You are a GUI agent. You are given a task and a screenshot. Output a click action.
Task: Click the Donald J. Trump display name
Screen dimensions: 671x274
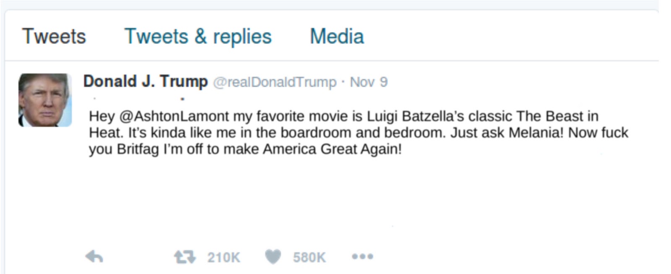145,81
